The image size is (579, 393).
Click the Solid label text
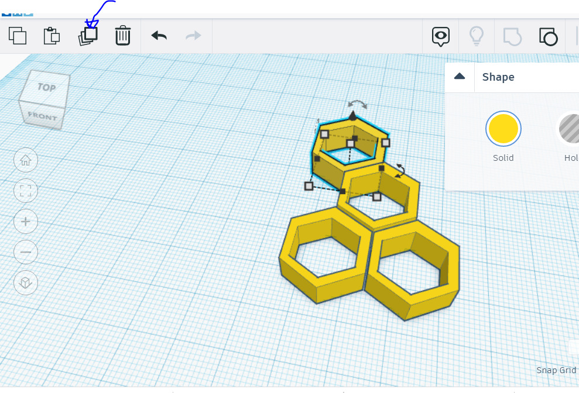[503, 158]
